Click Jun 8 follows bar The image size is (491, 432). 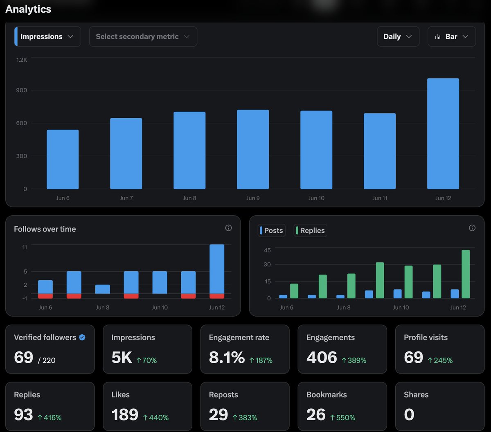pyautogui.click(x=103, y=289)
